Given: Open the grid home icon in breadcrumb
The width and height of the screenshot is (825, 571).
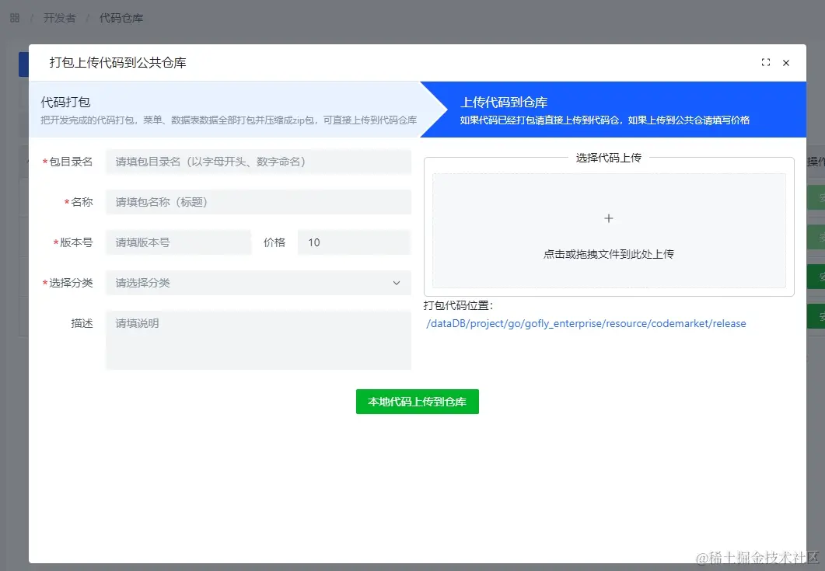Looking at the screenshot, I should [x=15, y=18].
